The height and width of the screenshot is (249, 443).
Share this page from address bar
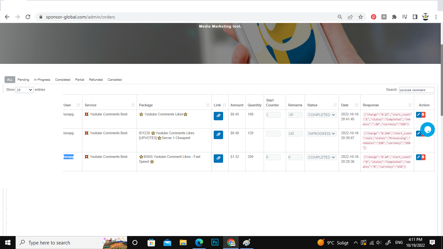click(x=350, y=17)
